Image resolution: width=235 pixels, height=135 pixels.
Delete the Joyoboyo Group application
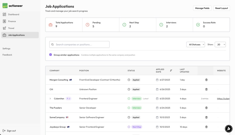(206, 127)
